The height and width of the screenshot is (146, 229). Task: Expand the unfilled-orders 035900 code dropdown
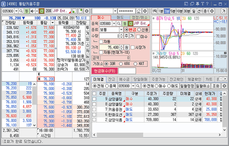(x=133, y=86)
